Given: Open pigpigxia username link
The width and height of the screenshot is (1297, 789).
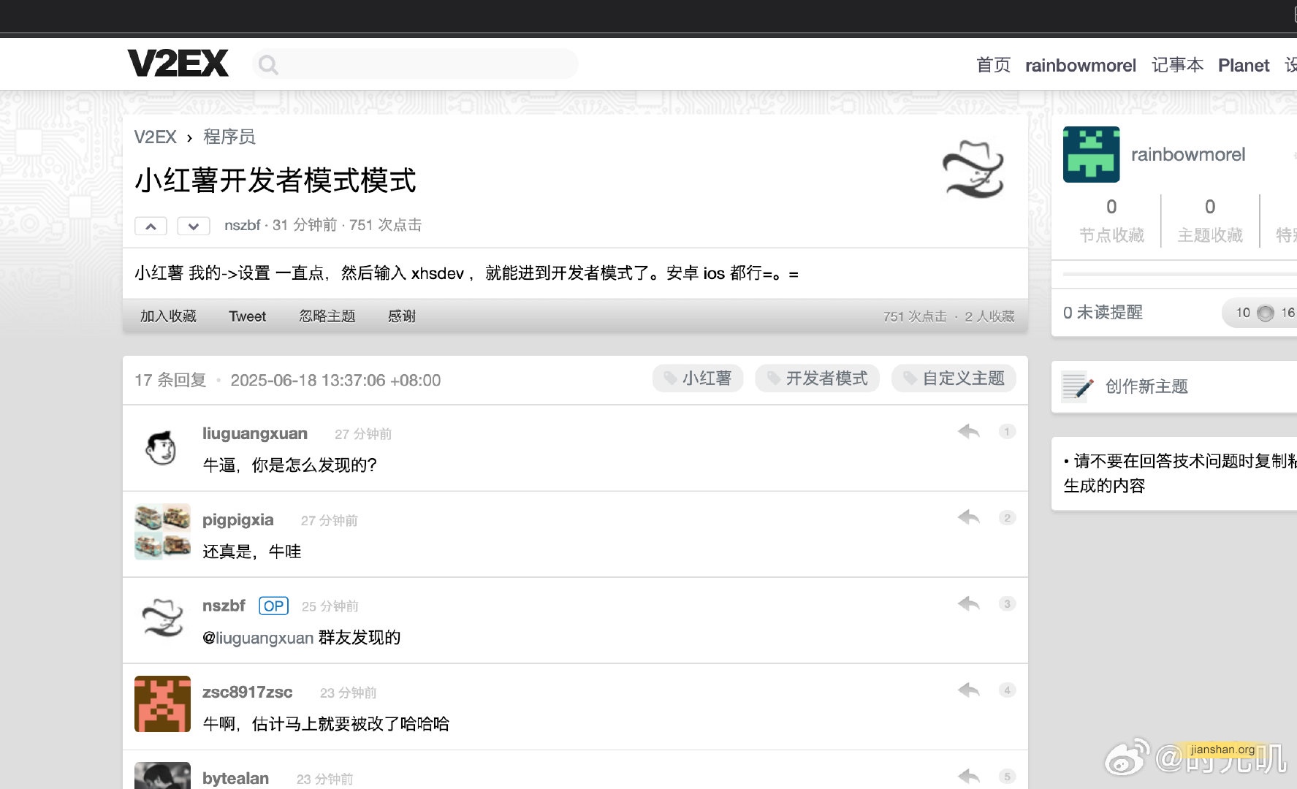Looking at the screenshot, I should pyautogui.click(x=238, y=519).
